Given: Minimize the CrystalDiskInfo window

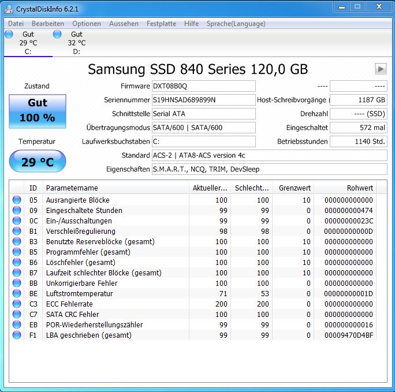Looking at the screenshot, I should click(342, 7).
